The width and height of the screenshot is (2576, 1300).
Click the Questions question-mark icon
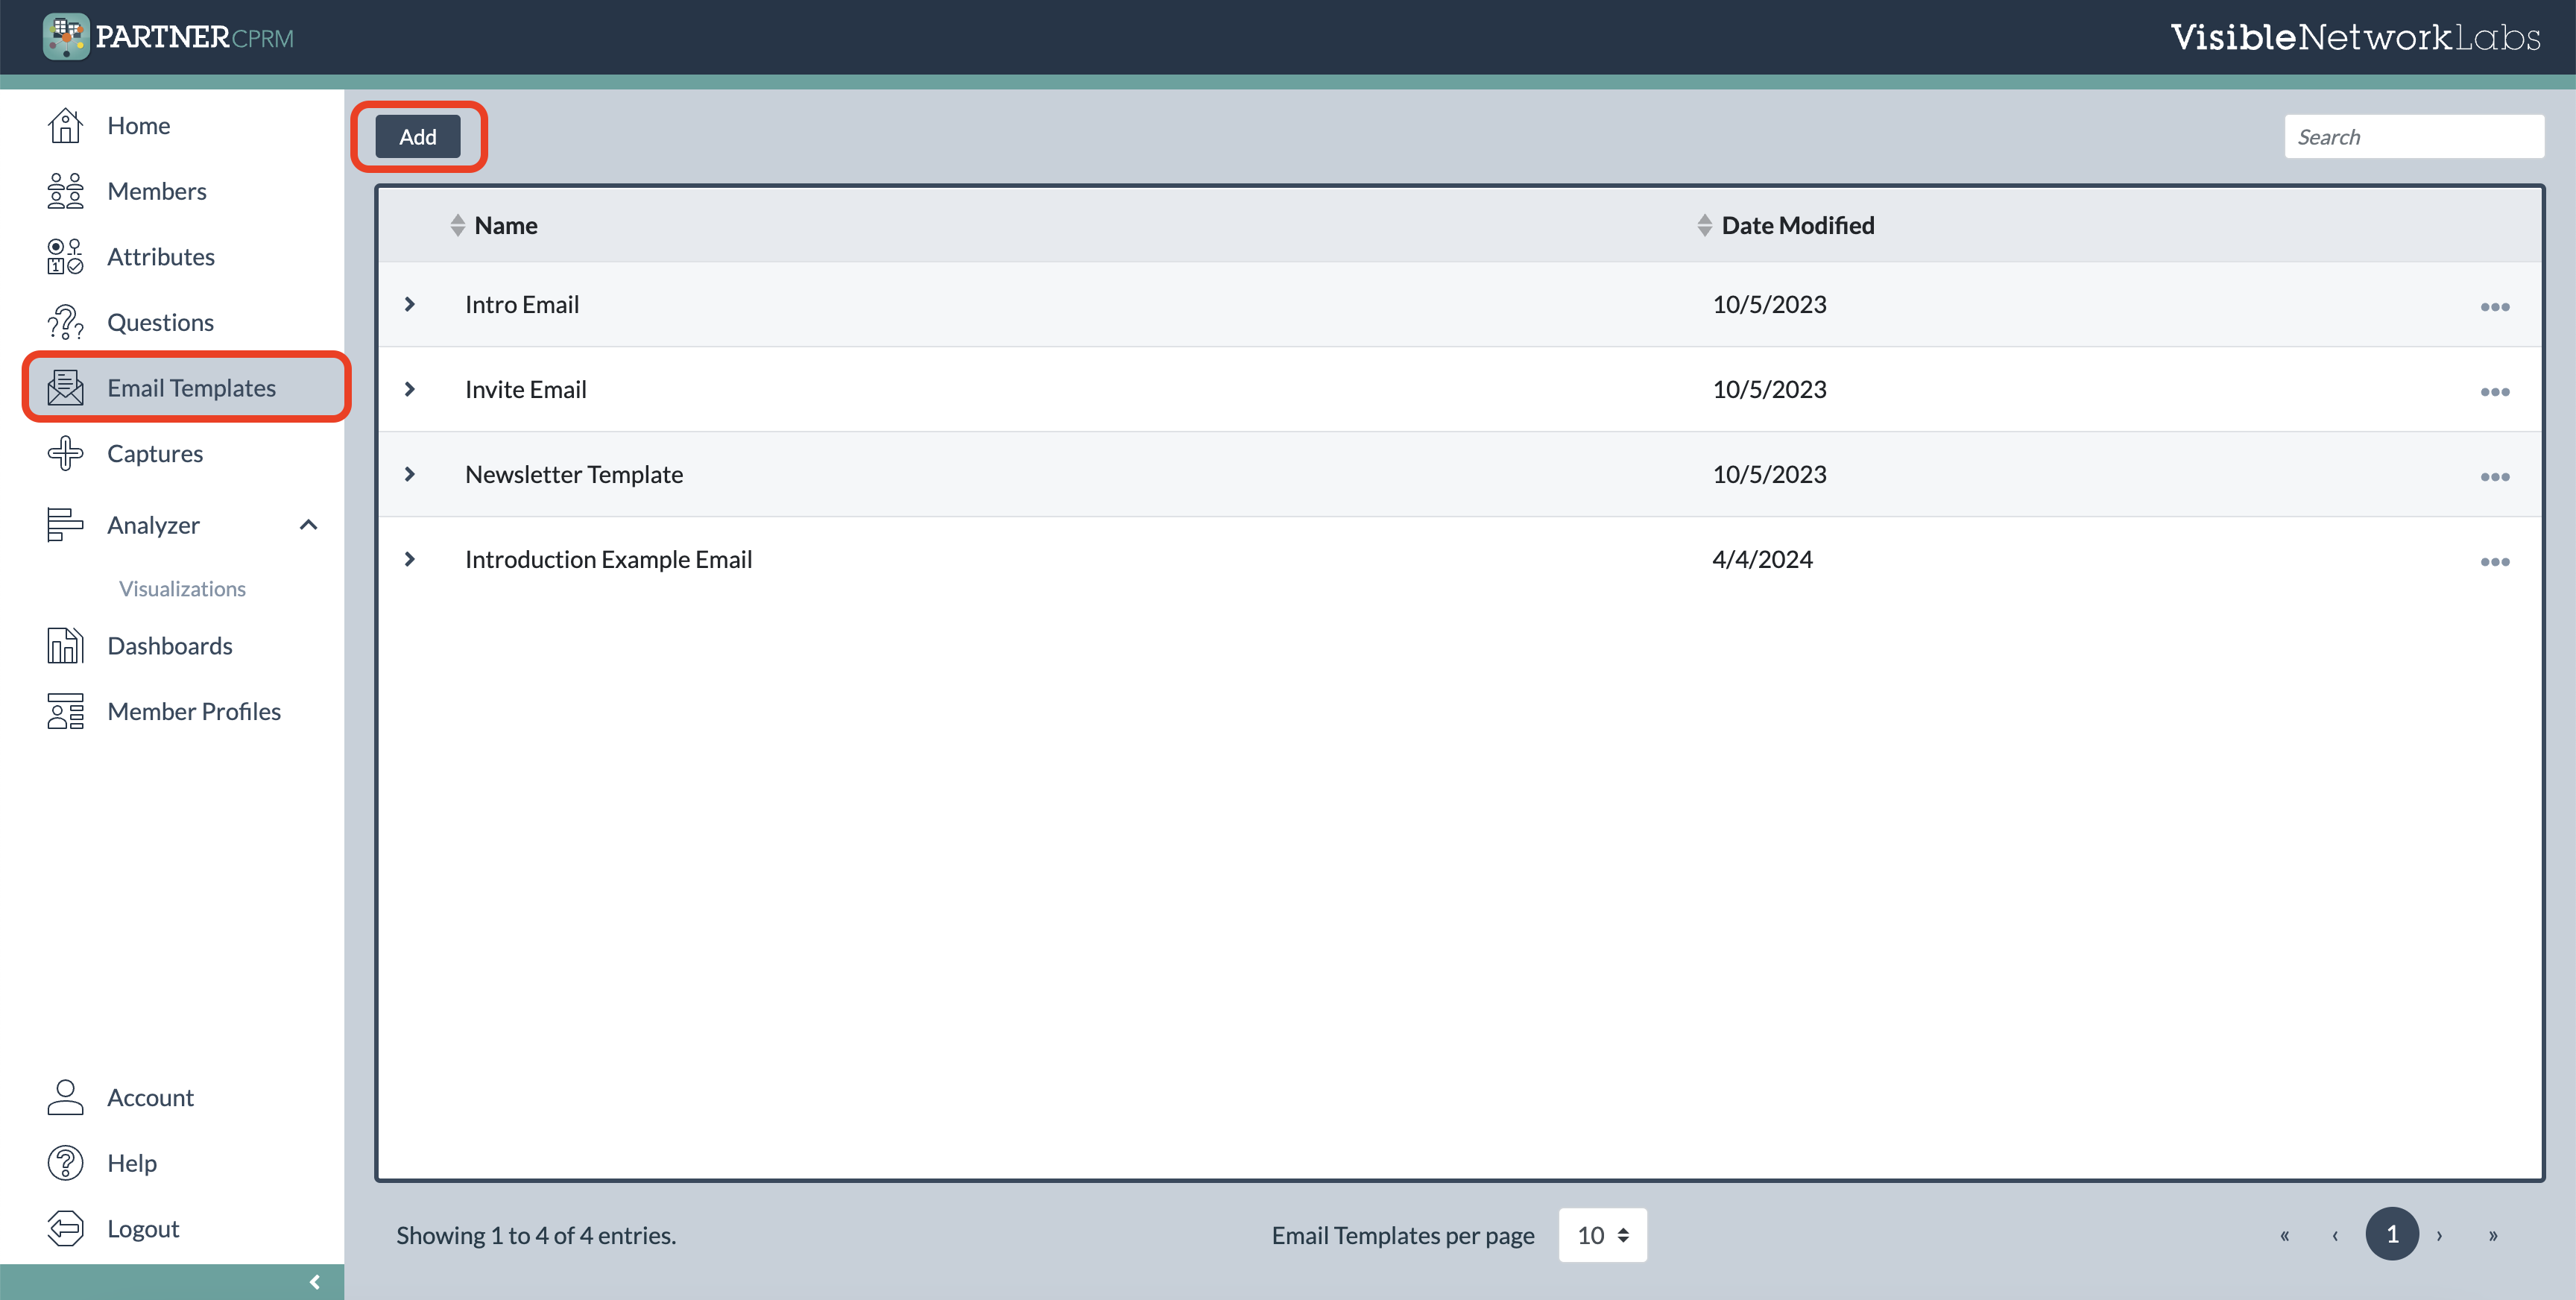click(x=65, y=322)
